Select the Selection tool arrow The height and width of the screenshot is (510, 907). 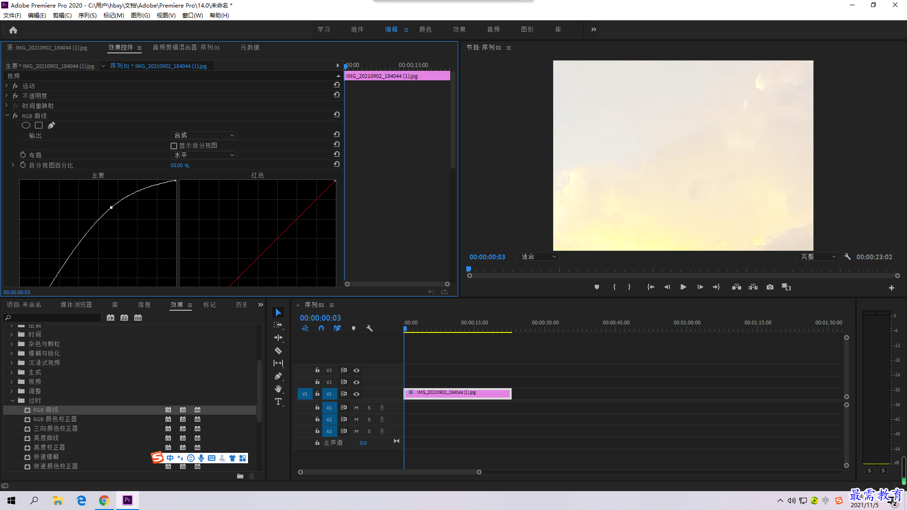click(x=278, y=313)
